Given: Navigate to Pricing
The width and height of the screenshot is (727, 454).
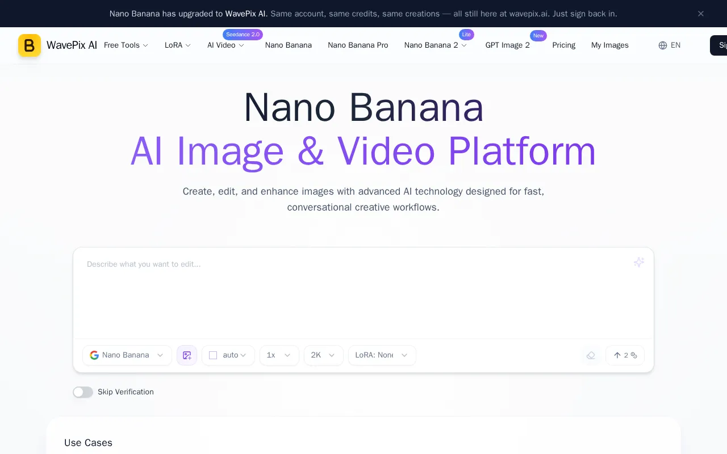Looking at the screenshot, I should point(564,45).
